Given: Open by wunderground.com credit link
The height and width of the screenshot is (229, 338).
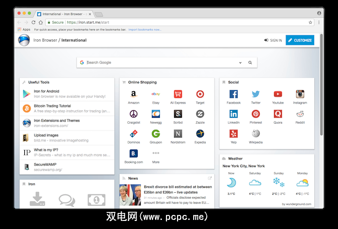Looking at the screenshot, I should [x=297, y=204].
